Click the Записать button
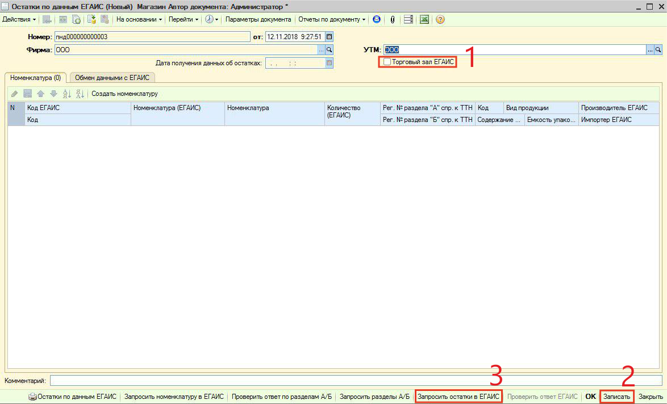Image resolution: width=667 pixels, height=404 pixels. [x=617, y=397]
